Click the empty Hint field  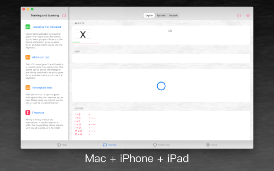(x=161, y=58)
